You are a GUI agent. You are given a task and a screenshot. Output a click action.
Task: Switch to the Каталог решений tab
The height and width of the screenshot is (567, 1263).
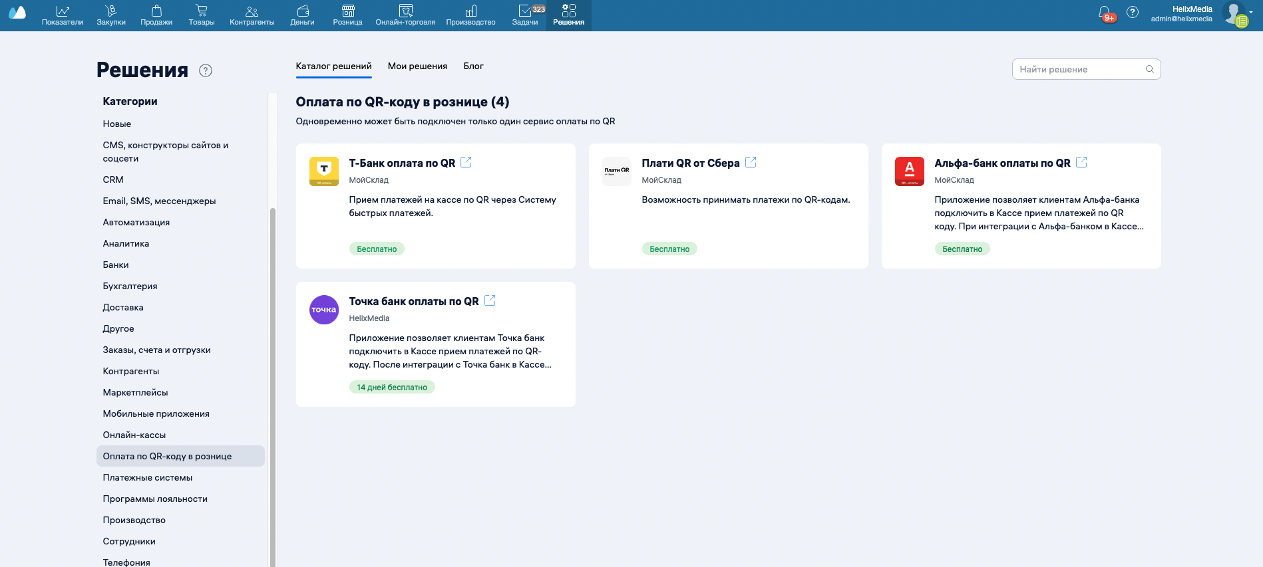click(334, 66)
